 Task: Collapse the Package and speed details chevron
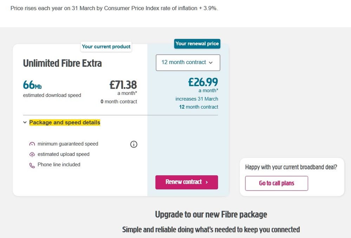(25, 123)
